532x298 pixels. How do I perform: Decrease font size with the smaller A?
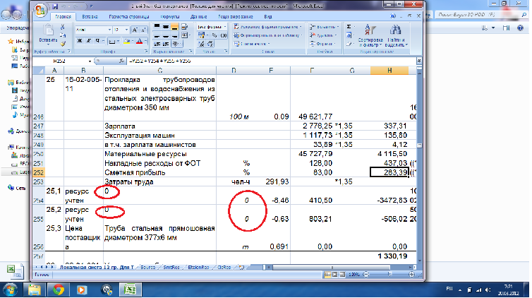tap(143, 30)
